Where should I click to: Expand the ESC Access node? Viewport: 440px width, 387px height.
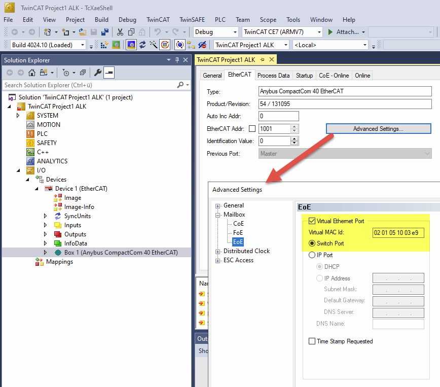coord(218,261)
